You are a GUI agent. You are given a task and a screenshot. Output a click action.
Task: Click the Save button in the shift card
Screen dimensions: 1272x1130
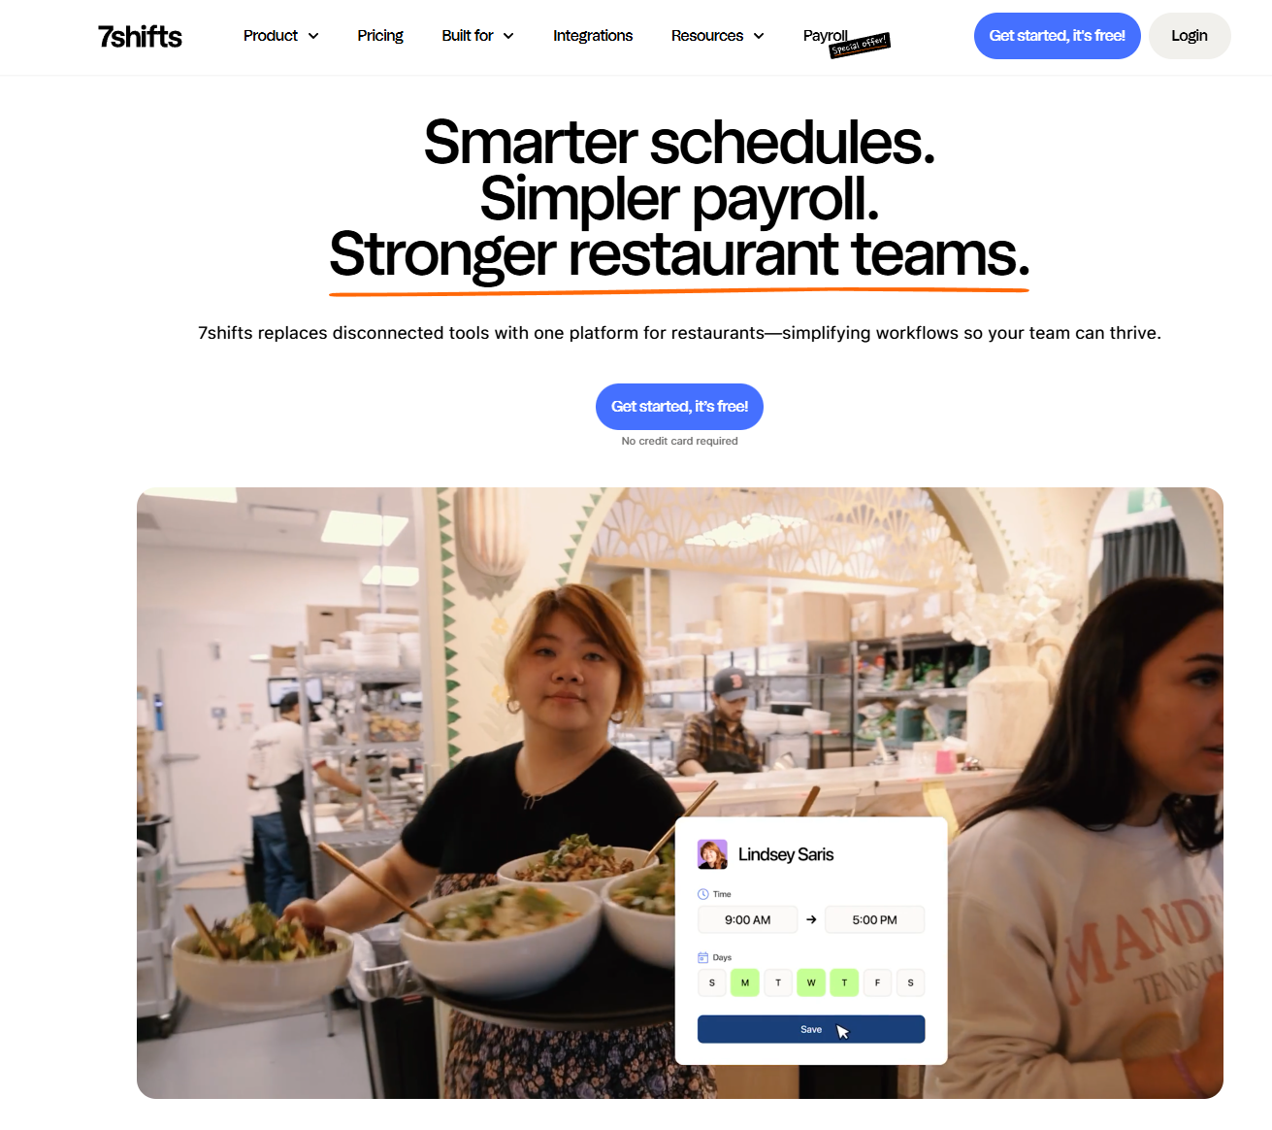pos(811,1029)
